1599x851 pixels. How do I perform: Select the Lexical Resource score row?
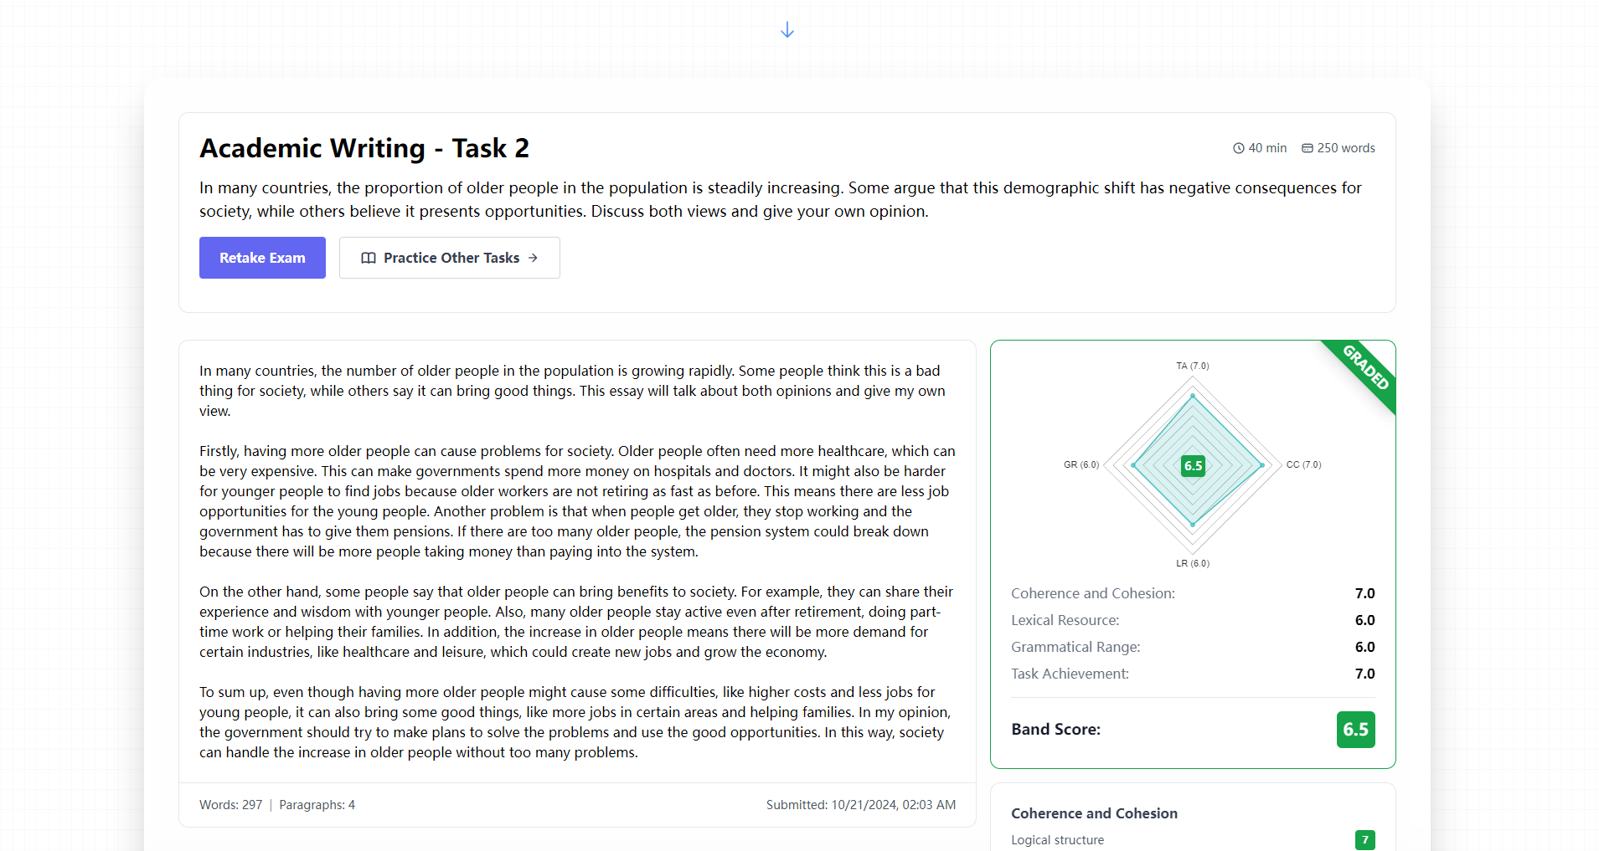point(1192,620)
